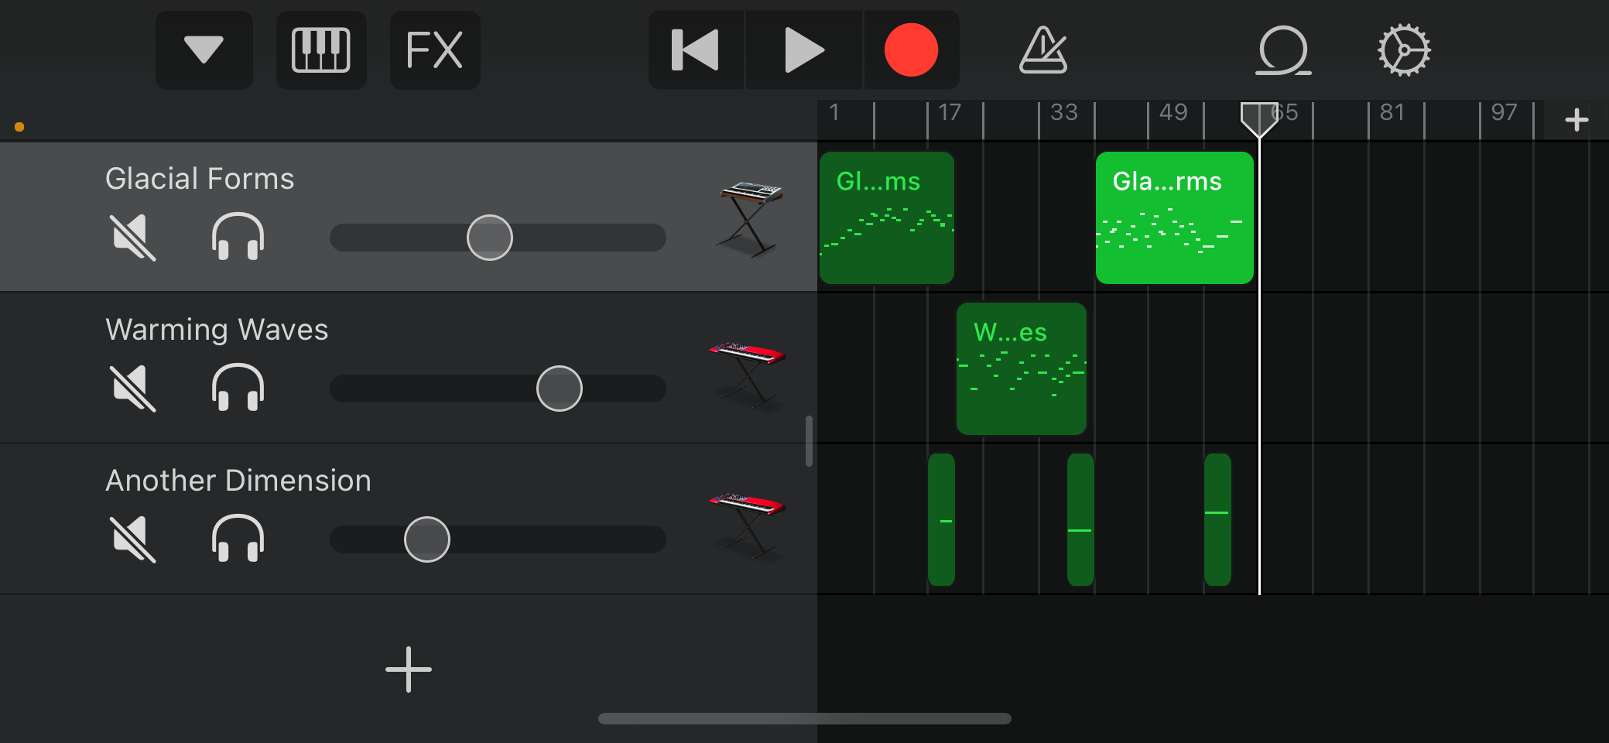
Task: Solo the Another Dimension track
Action: (238, 539)
